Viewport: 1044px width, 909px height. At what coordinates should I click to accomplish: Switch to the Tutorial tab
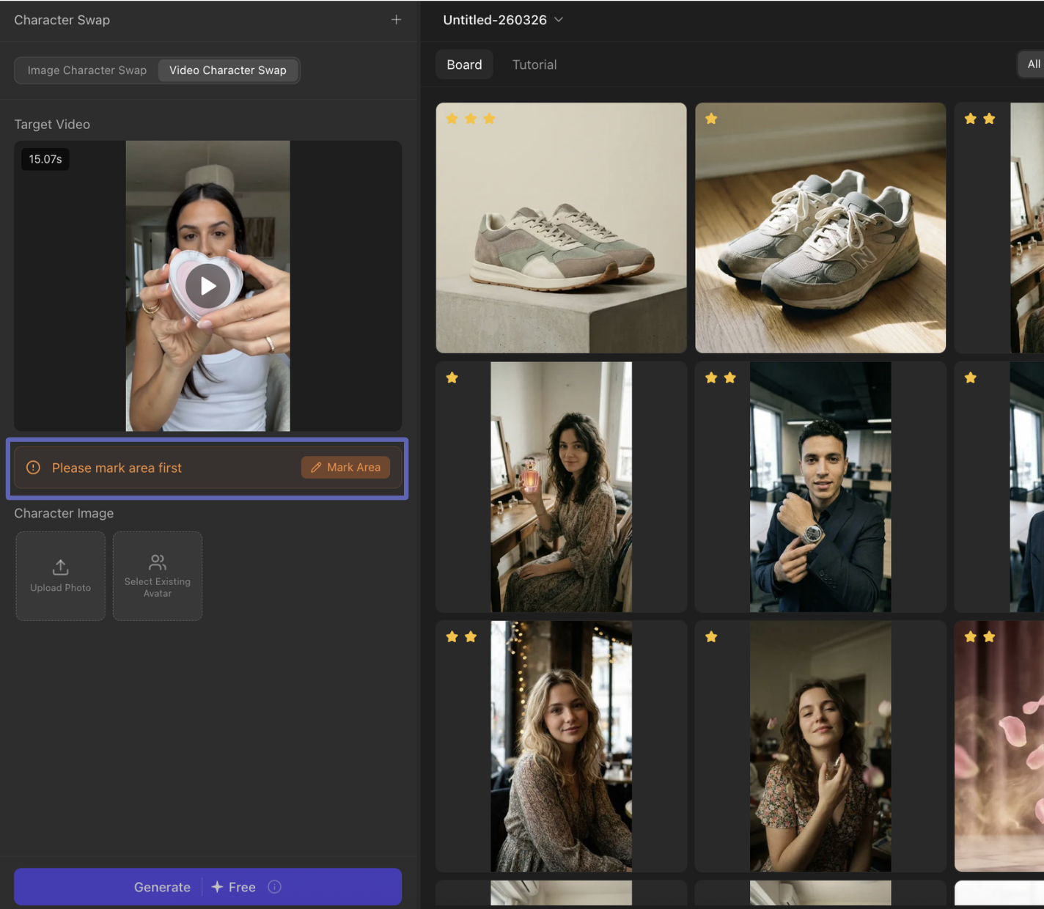(534, 65)
